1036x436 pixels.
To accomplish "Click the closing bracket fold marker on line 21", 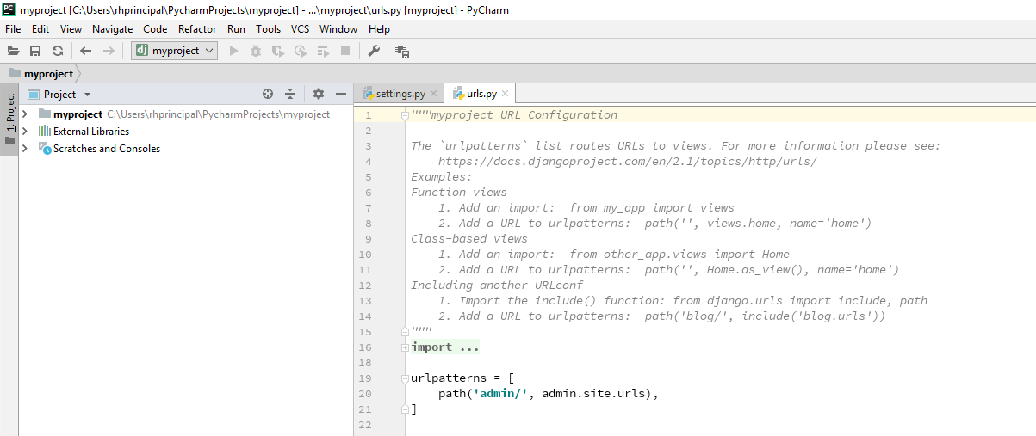I will pyautogui.click(x=405, y=409).
